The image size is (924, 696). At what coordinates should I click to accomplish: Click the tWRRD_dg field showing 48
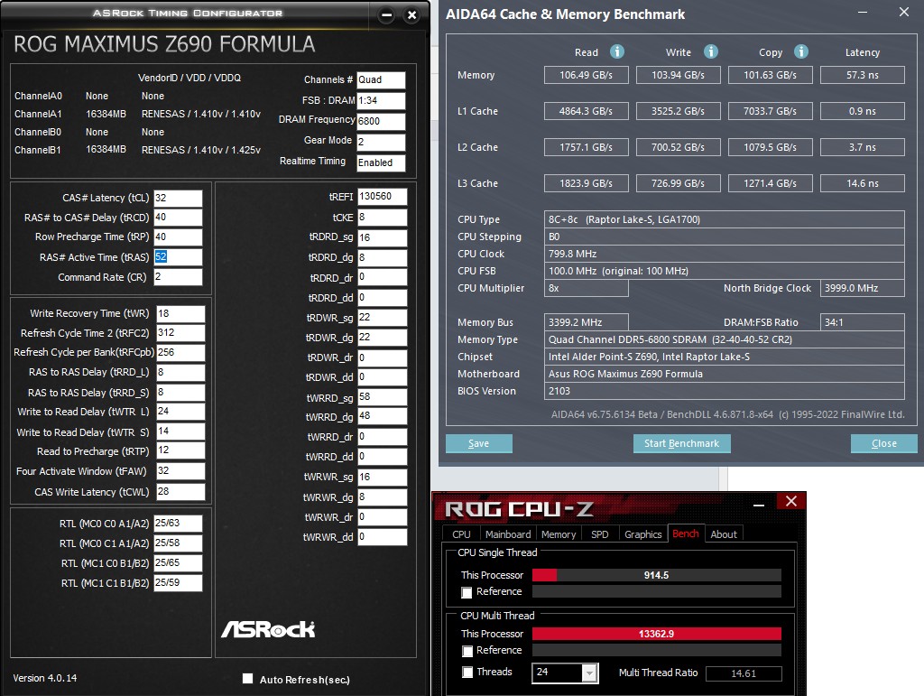point(382,417)
